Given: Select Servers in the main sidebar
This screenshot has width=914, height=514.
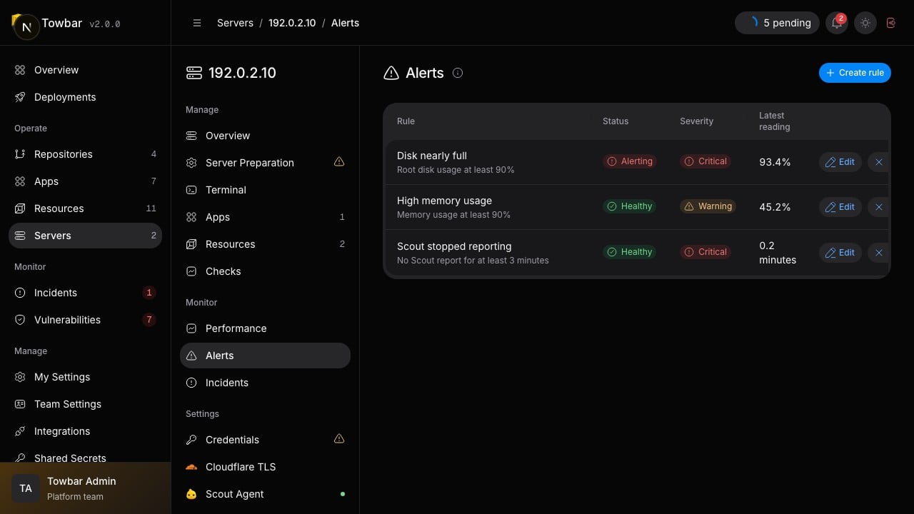Looking at the screenshot, I should click(85, 236).
